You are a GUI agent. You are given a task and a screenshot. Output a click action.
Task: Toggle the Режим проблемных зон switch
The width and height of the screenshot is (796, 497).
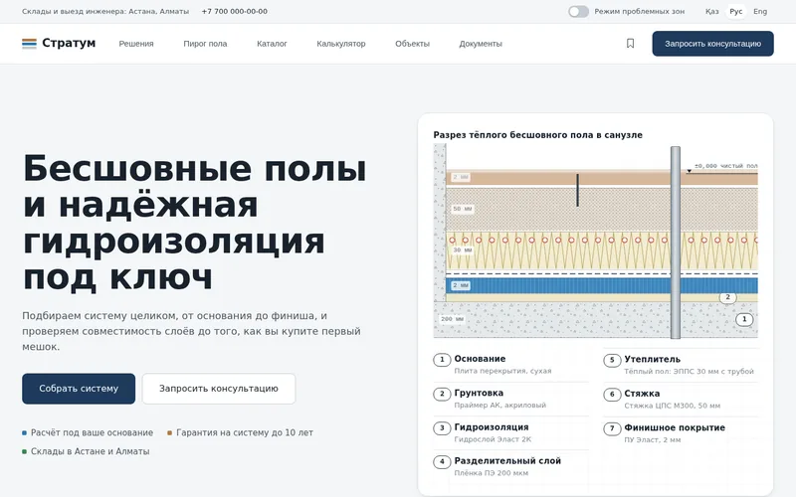[x=578, y=11]
